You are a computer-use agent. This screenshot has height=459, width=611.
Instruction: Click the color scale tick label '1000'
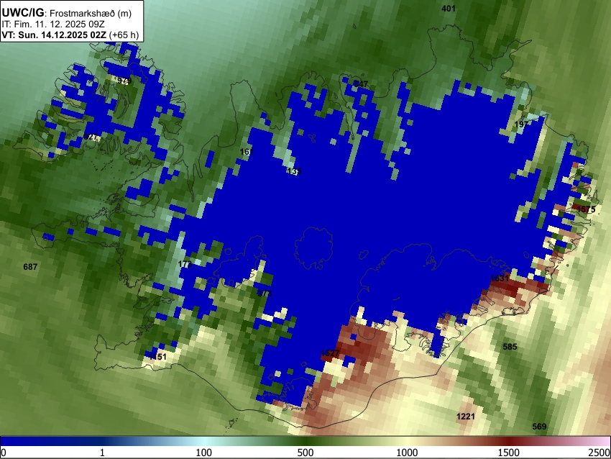click(x=407, y=453)
